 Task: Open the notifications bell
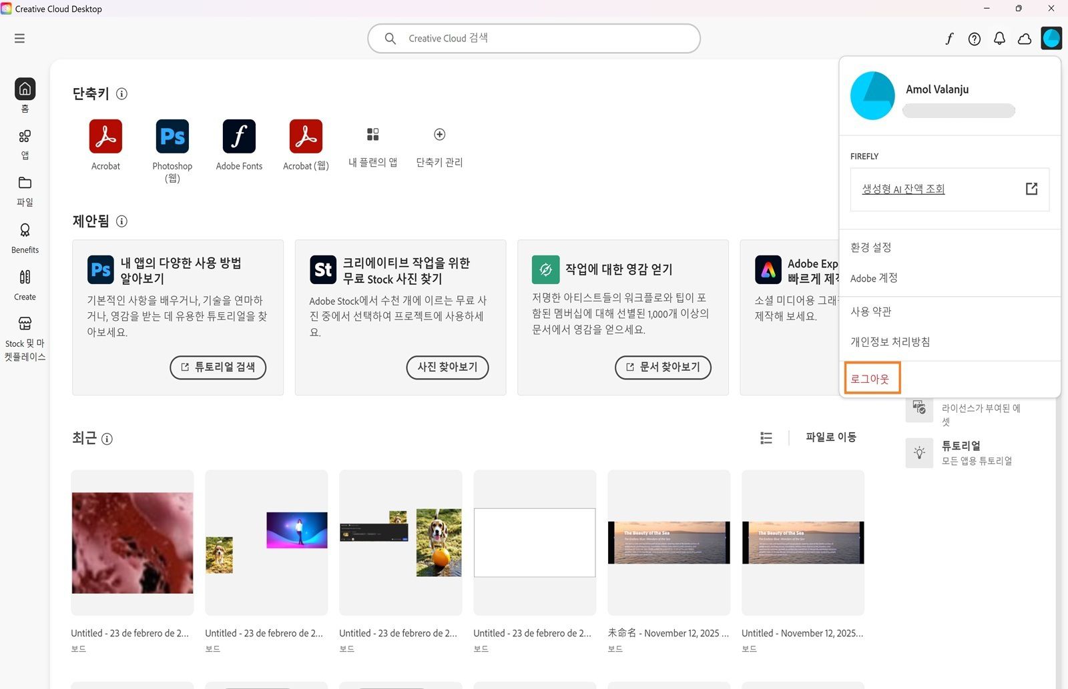(x=999, y=38)
